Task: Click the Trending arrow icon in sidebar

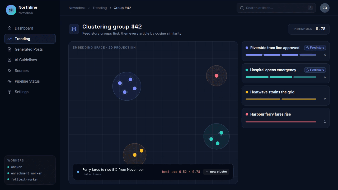Action: [10, 39]
